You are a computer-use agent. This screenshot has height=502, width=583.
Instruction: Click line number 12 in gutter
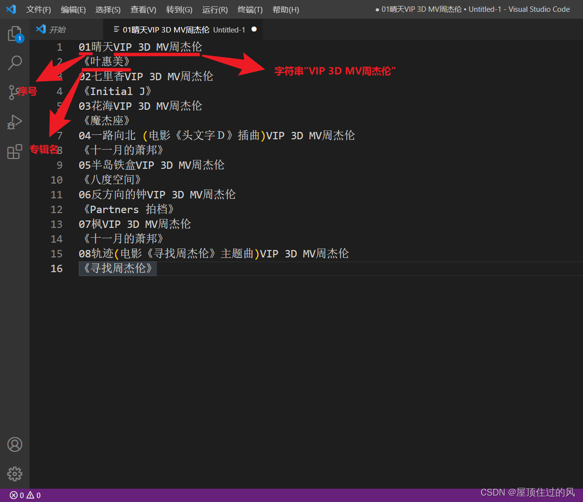coord(57,209)
